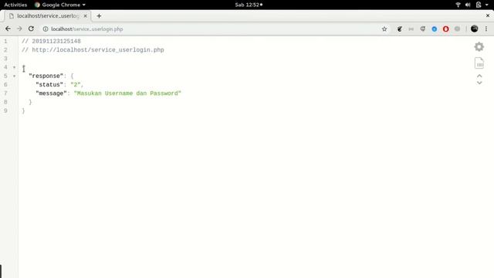Collapse the root object on line 4
This screenshot has height=278, width=494.
point(14,67)
